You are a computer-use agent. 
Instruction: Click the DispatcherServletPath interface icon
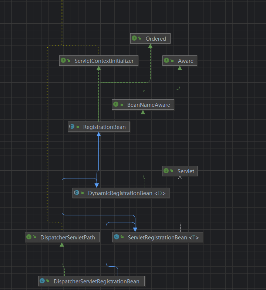click(29, 237)
